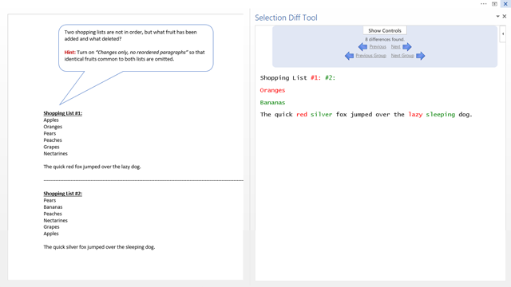
Task: Open the window's ellipsis options menu
Action: (483, 4)
